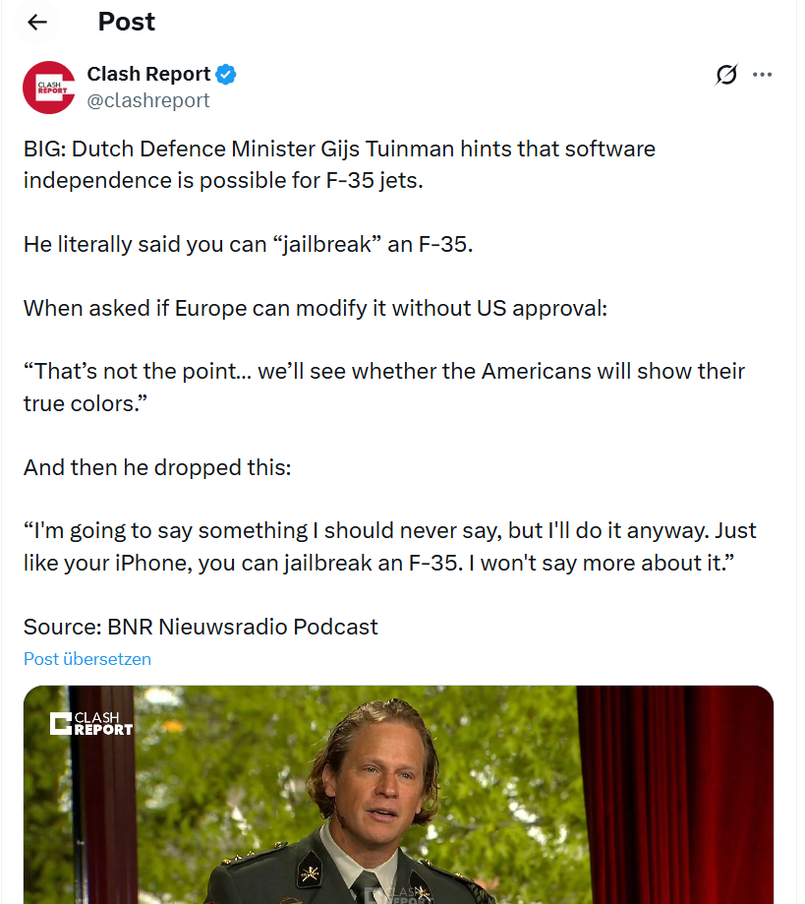
Task: Click the 'And then he dropped this' line
Action: click(x=157, y=467)
